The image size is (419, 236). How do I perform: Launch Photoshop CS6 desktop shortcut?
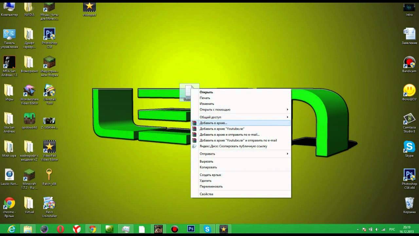click(x=49, y=39)
